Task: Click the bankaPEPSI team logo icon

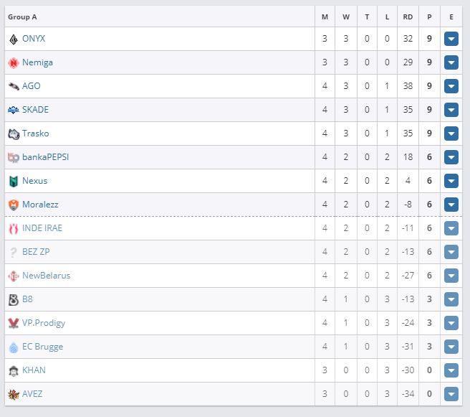Action: coord(14,157)
